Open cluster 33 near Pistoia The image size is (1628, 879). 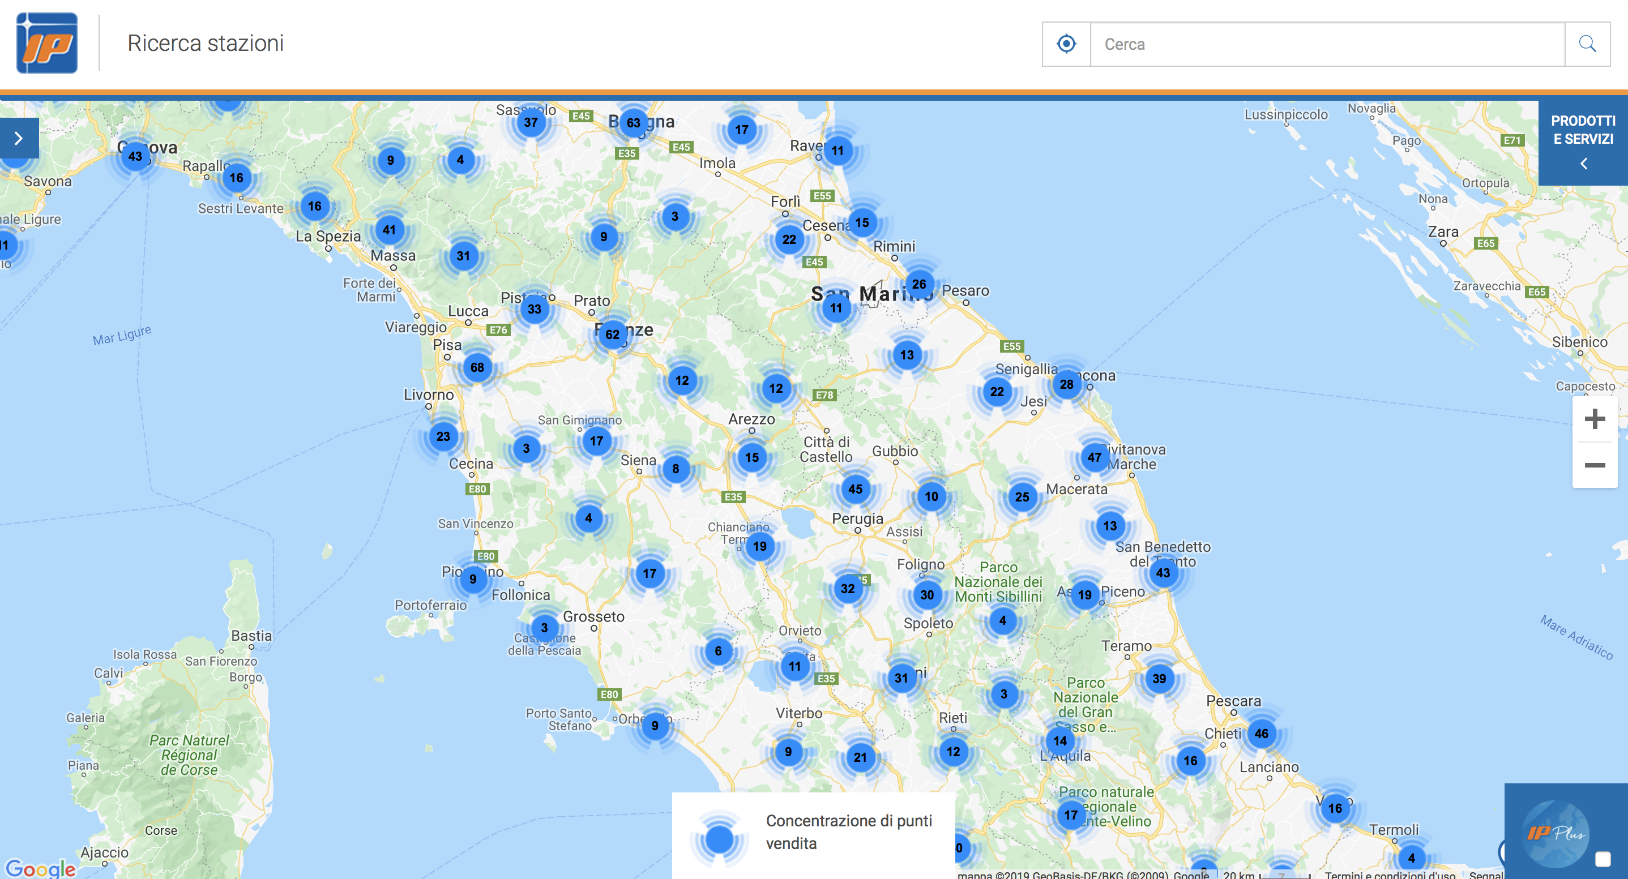pyautogui.click(x=535, y=309)
